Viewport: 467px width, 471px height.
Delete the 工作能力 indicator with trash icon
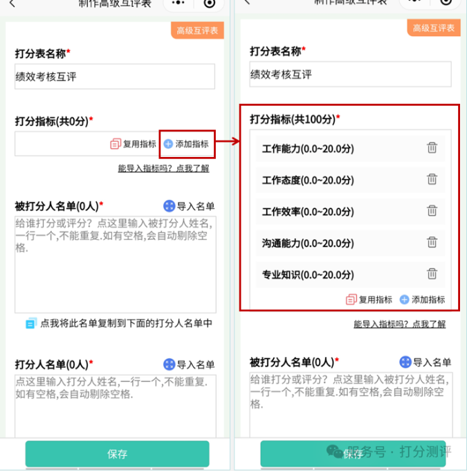tap(432, 148)
